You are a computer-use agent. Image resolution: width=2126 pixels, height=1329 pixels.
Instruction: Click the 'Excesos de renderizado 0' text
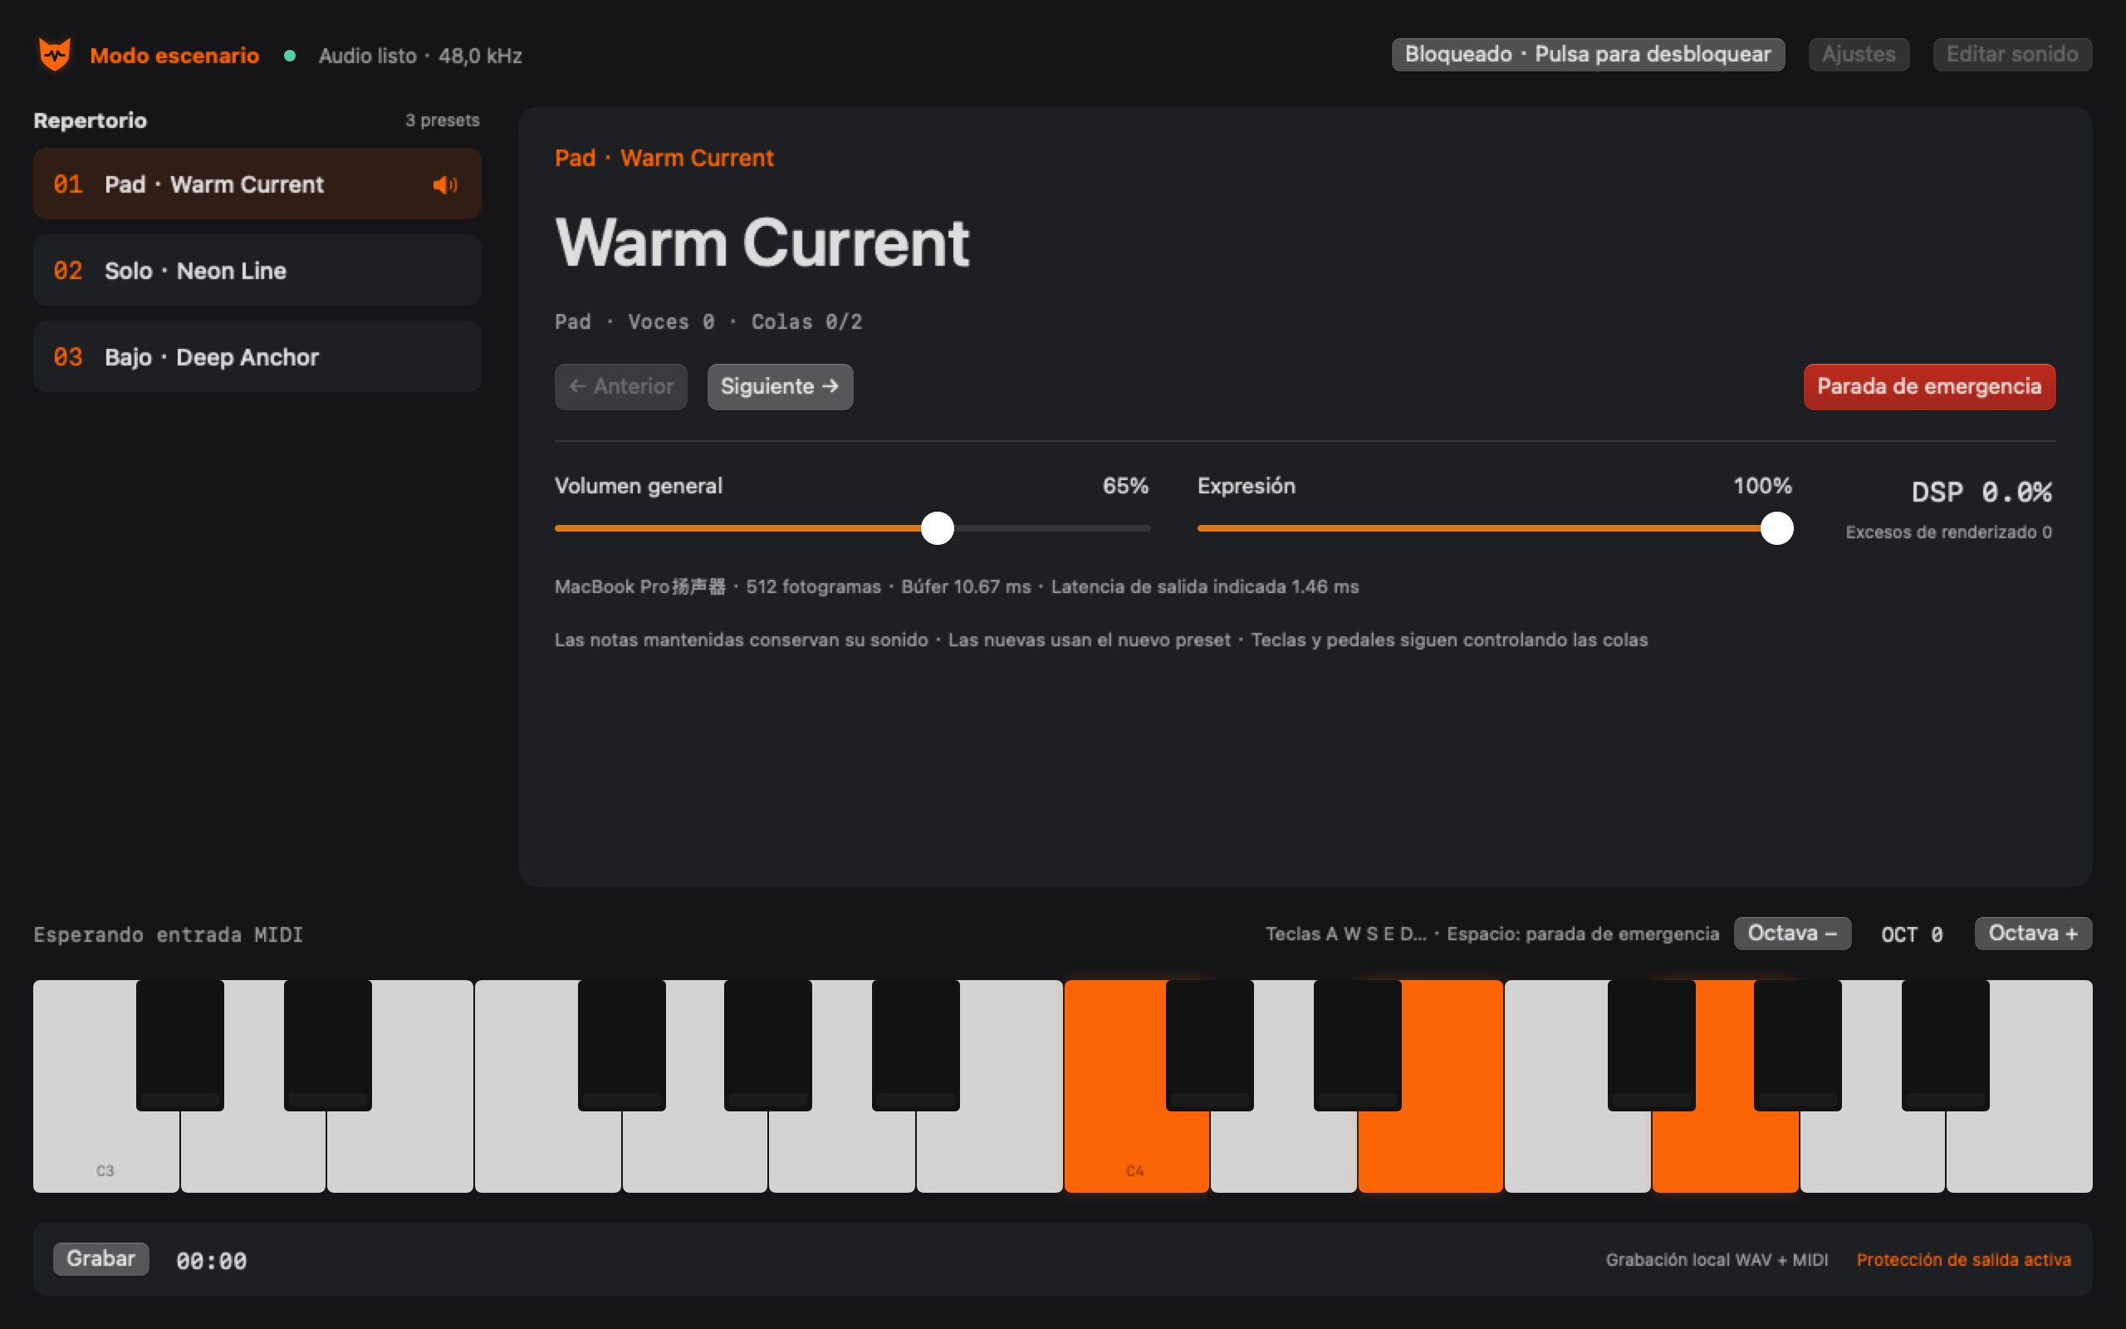pos(1948,532)
